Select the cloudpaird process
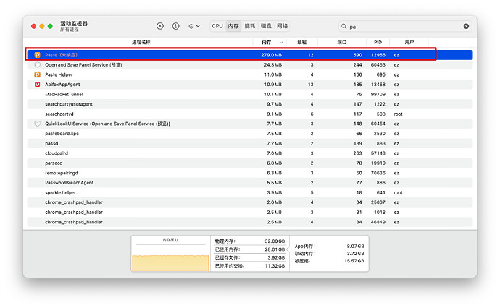This screenshot has height=308, width=500. 250,153
